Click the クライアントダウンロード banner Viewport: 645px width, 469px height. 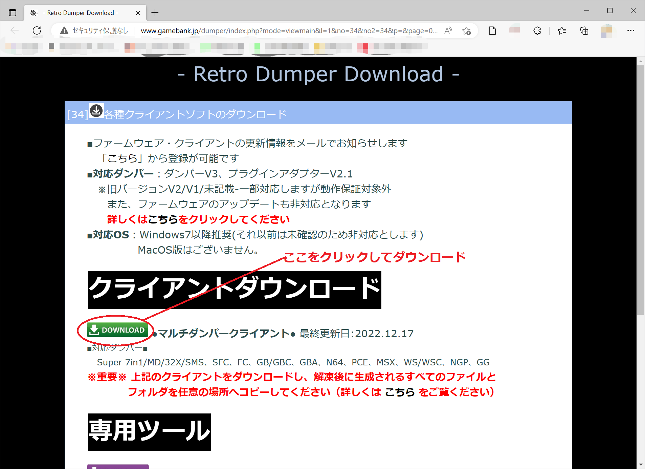click(235, 290)
